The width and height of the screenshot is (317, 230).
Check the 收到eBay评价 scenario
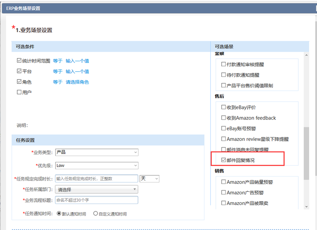[223, 107]
